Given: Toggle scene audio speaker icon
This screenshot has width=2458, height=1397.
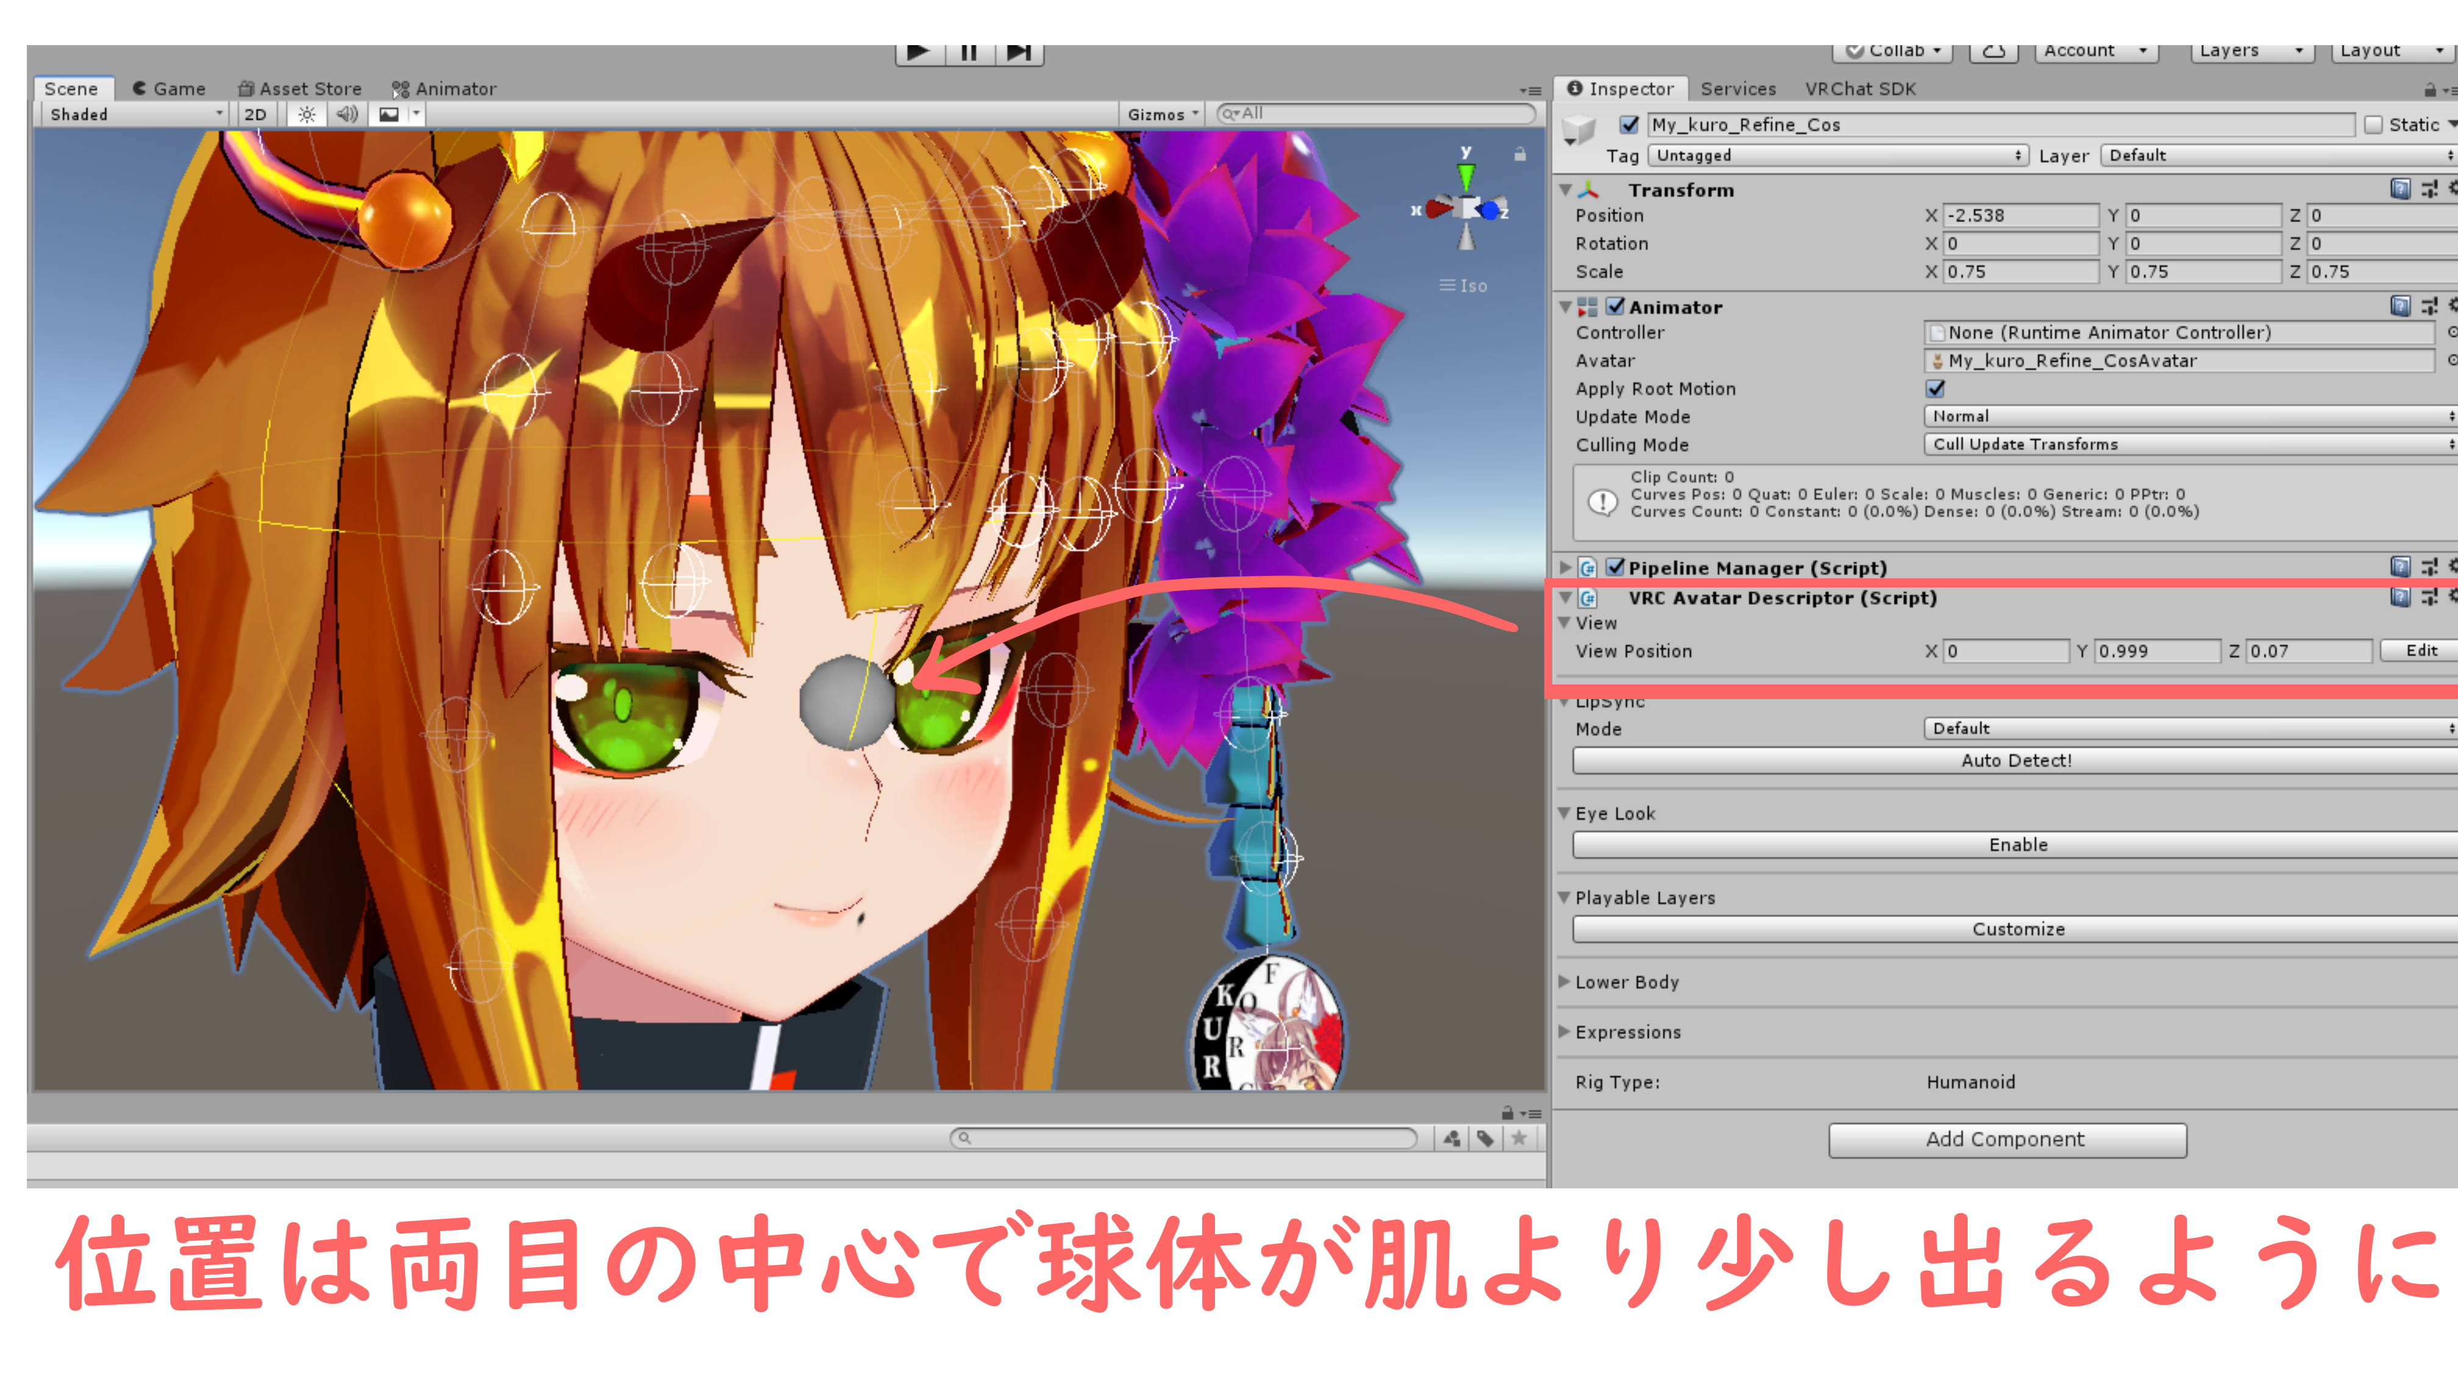Looking at the screenshot, I should pyautogui.click(x=346, y=114).
